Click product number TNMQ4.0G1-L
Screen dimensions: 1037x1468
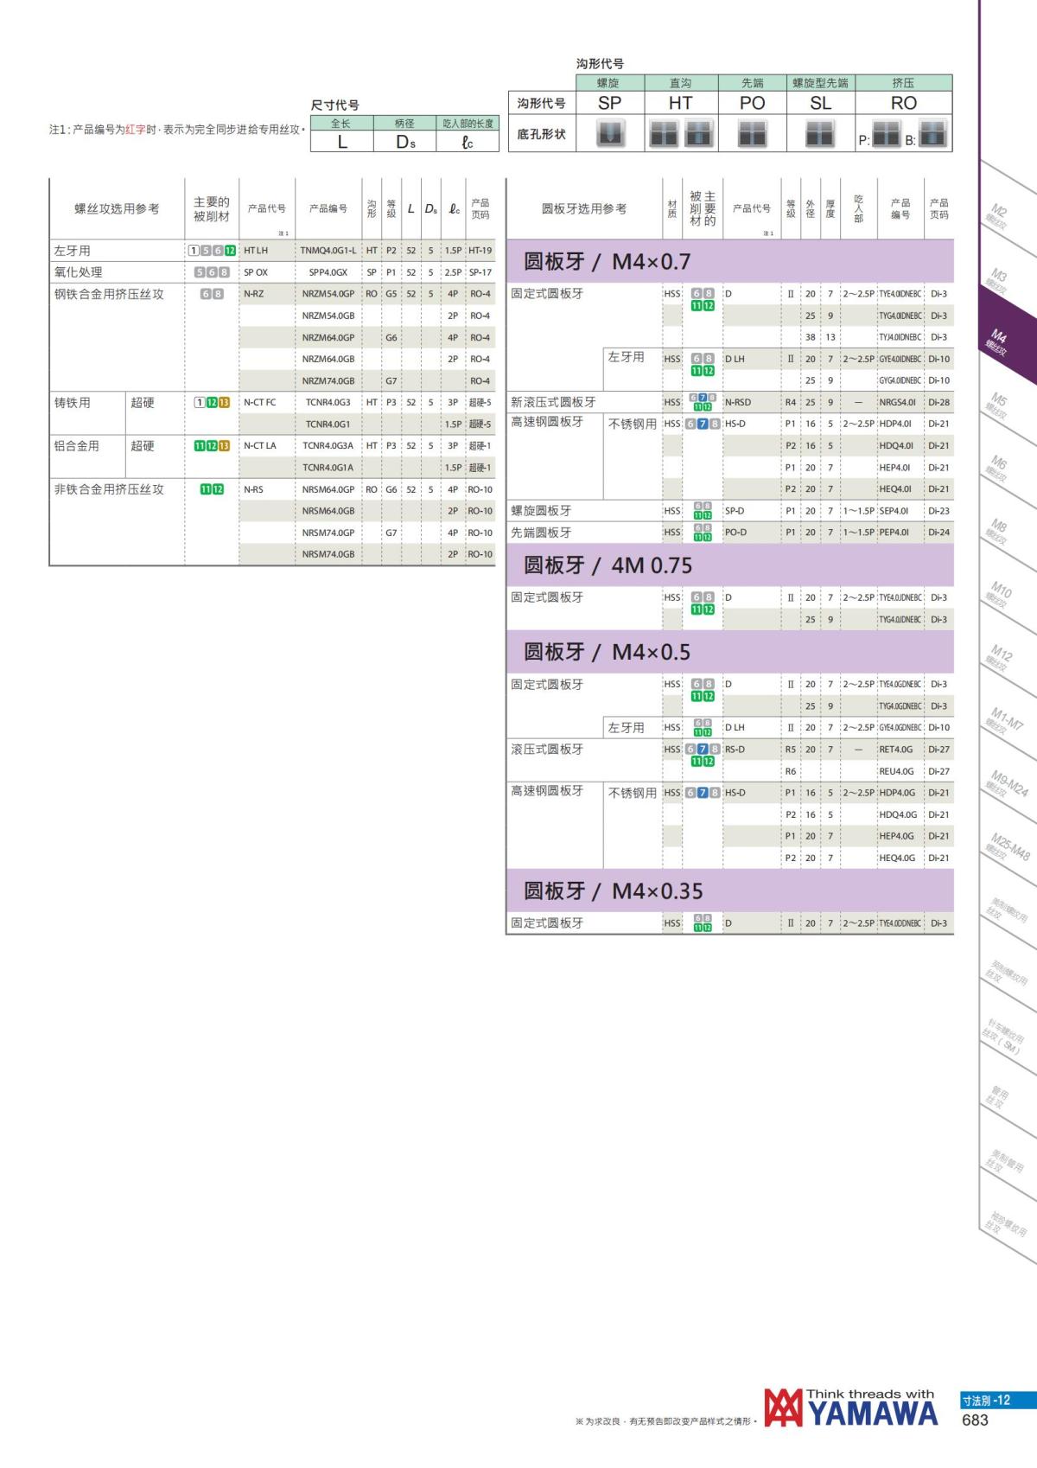pos(328,251)
